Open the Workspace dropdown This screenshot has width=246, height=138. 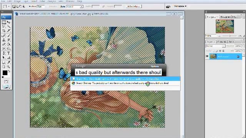(180, 6)
